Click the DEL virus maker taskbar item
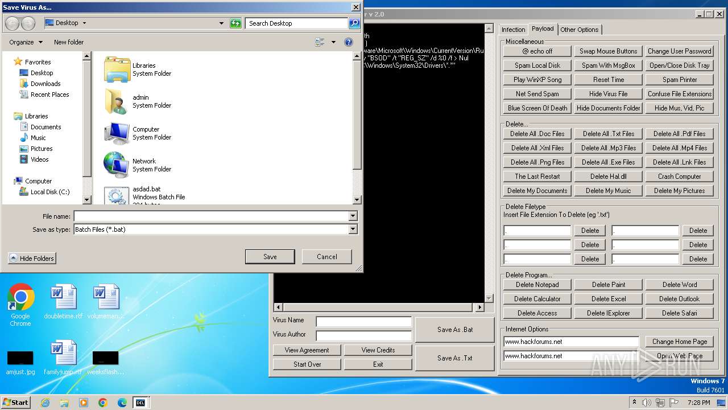This screenshot has width=728, height=410. click(140, 403)
